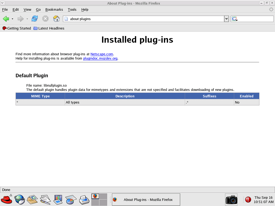Click the page icon in the address bar
The height and width of the screenshot is (206, 275).
pyautogui.click(x=66, y=19)
